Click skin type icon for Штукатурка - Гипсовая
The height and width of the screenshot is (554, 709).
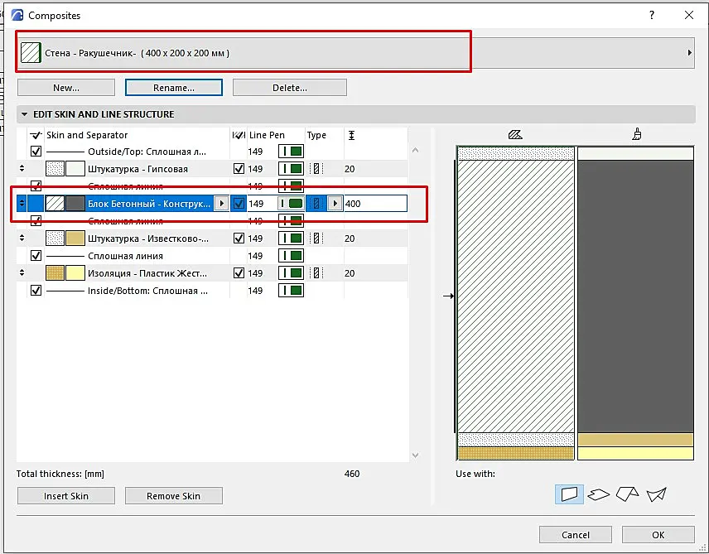316,169
